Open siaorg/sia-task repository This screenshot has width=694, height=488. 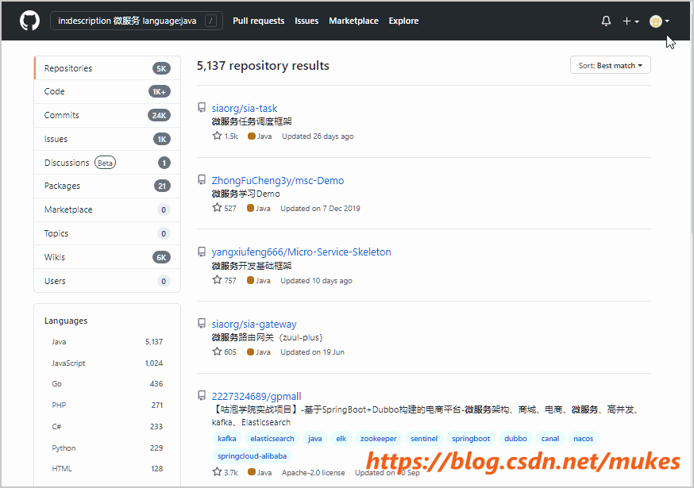tap(245, 108)
